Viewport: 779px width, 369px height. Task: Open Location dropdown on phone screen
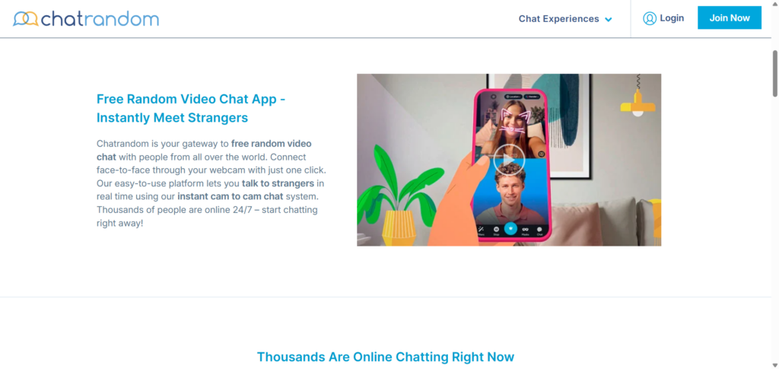coord(514,97)
